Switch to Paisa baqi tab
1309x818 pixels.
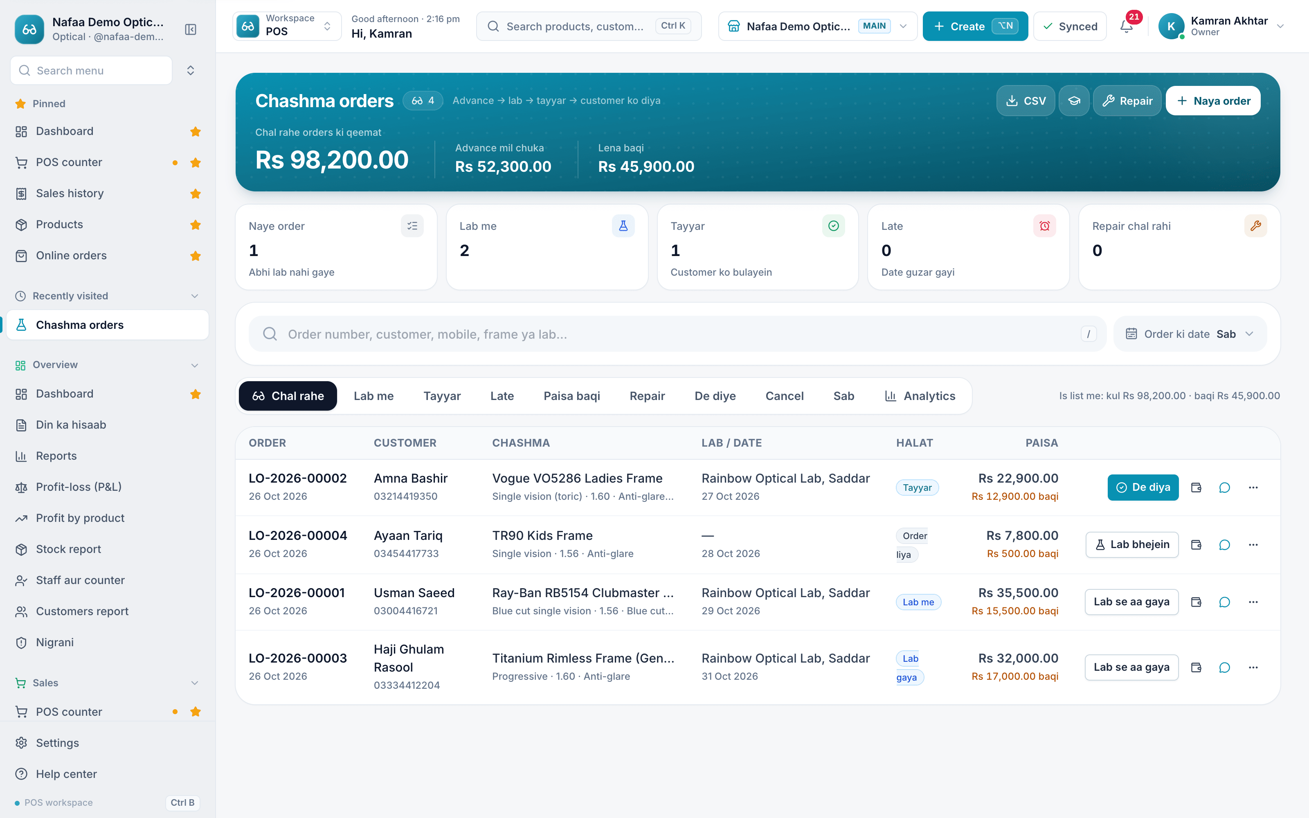pyautogui.click(x=571, y=396)
